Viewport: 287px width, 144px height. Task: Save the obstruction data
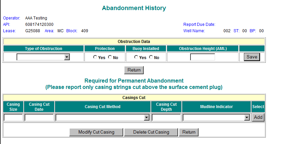click(x=252, y=57)
